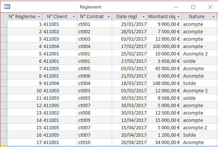The height and width of the screenshot is (147, 218).
Task: Open the Date régl column filter dropdown
Action: pos(143,17)
